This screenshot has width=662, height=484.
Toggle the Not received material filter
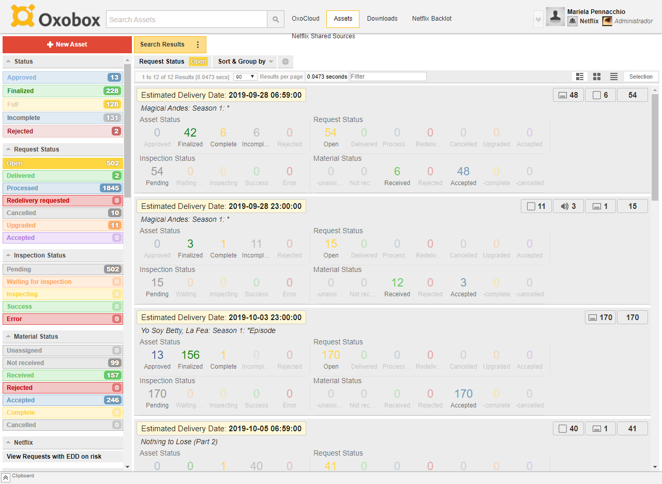(63, 363)
